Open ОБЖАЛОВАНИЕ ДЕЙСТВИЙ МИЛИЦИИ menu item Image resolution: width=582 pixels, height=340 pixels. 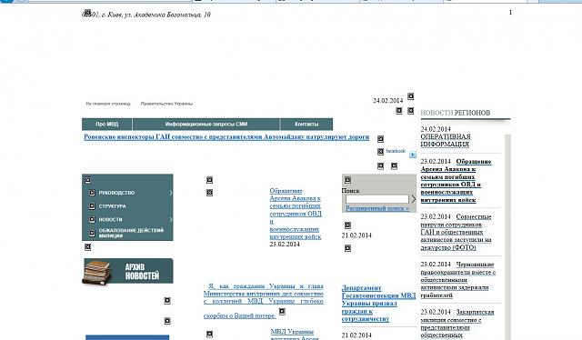click(131, 233)
